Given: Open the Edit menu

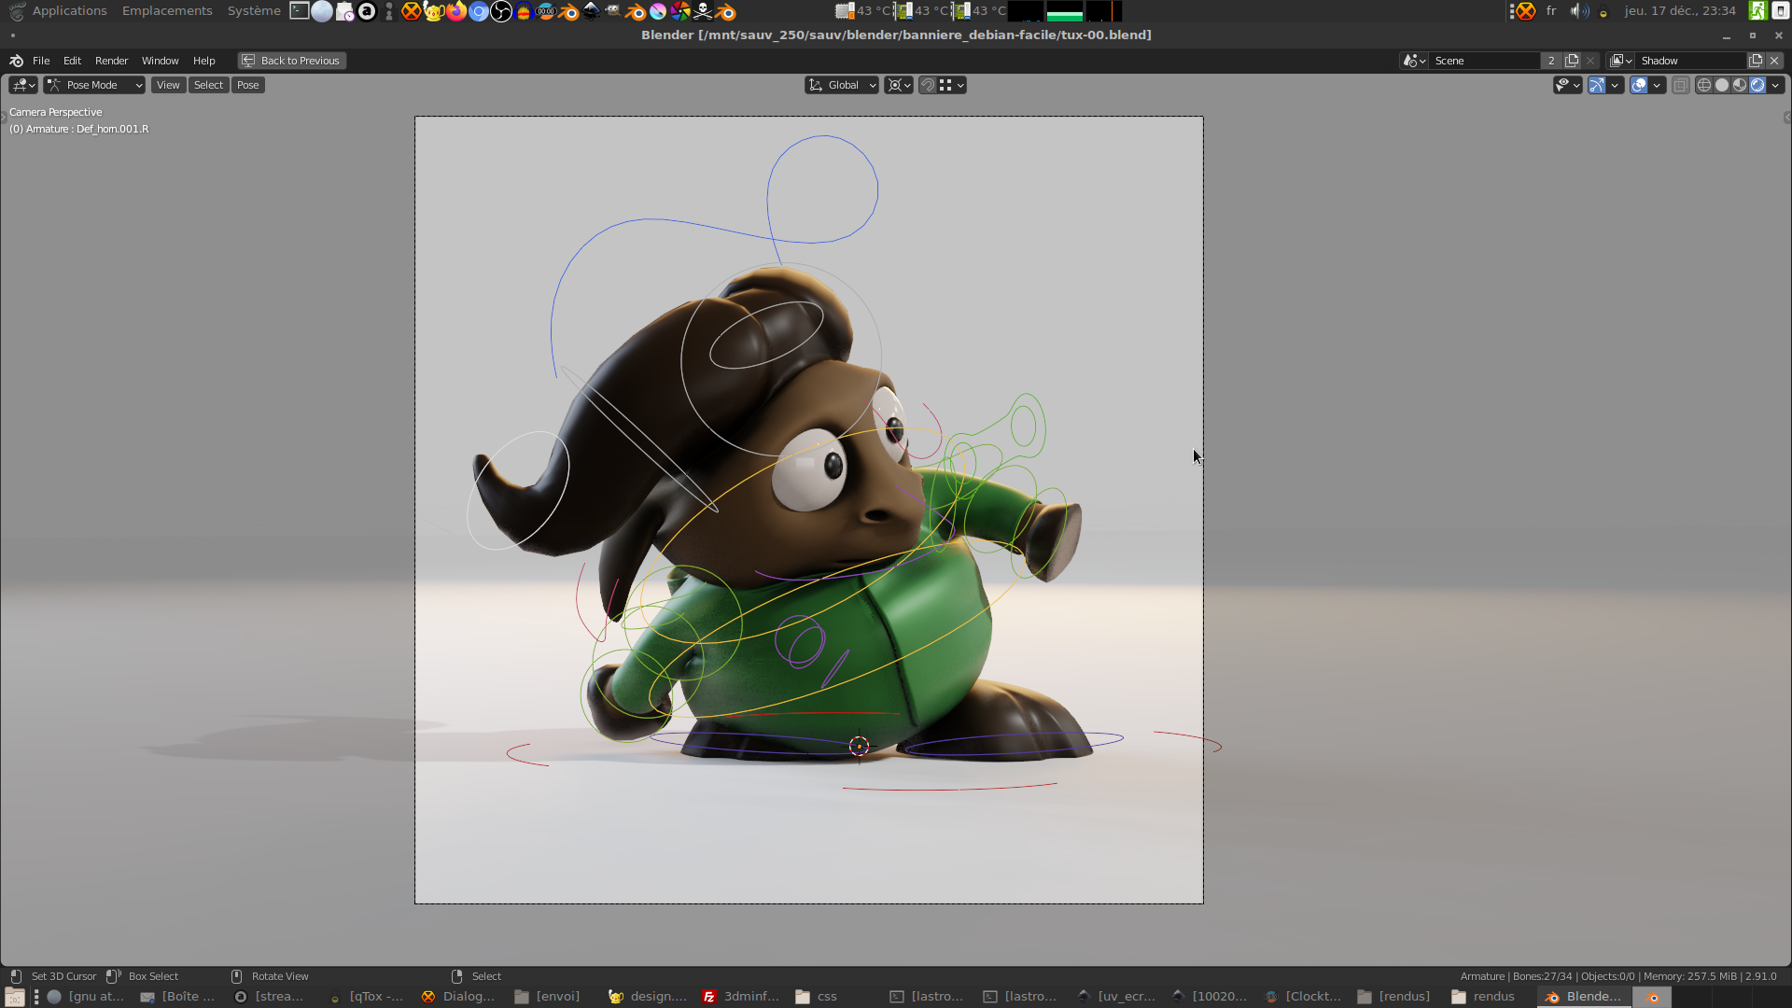Looking at the screenshot, I should (x=72, y=61).
